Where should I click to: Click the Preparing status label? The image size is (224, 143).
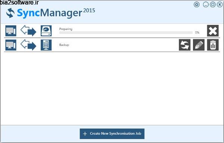pyautogui.click(x=66, y=29)
